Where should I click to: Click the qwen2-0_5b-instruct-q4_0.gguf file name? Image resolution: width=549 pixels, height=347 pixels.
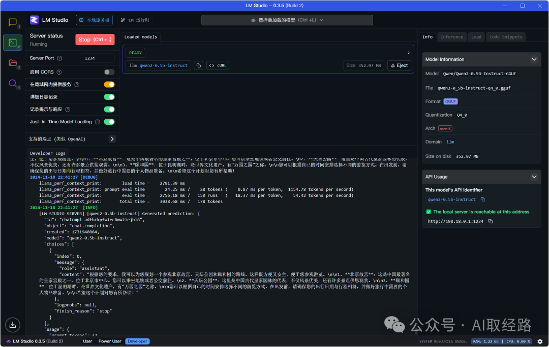[474, 88]
